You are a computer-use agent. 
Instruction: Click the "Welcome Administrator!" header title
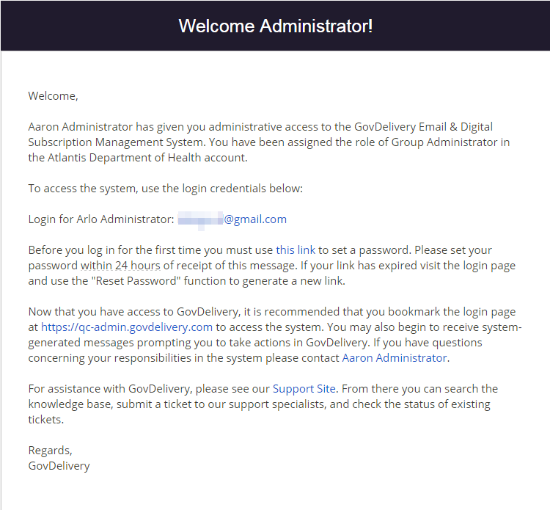275,26
